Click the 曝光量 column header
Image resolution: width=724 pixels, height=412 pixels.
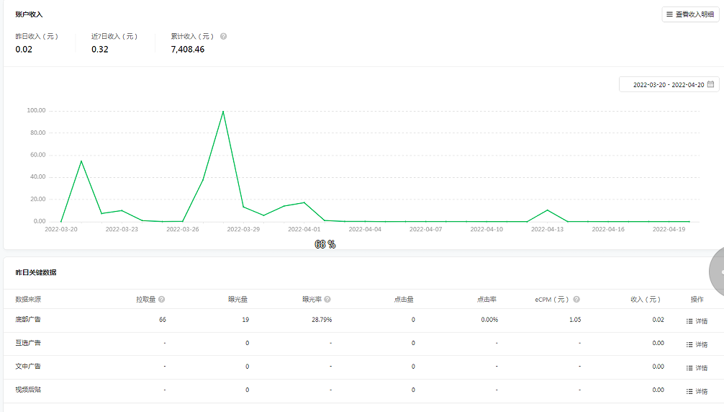click(237, 299)
